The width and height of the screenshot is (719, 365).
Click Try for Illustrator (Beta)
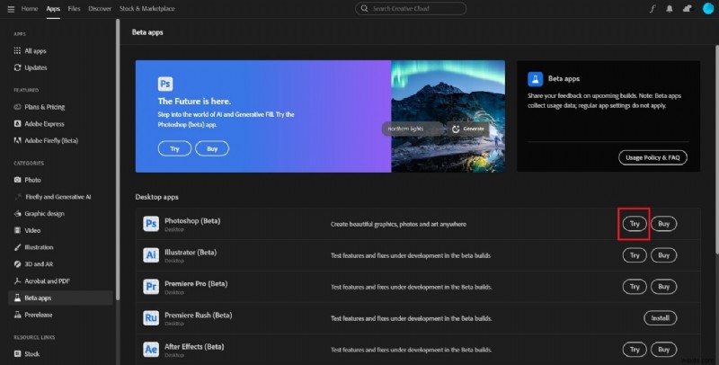pyautogui.click(x=635, y=255)
